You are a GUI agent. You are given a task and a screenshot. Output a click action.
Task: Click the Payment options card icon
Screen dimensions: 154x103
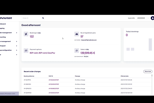pos(26,50)
